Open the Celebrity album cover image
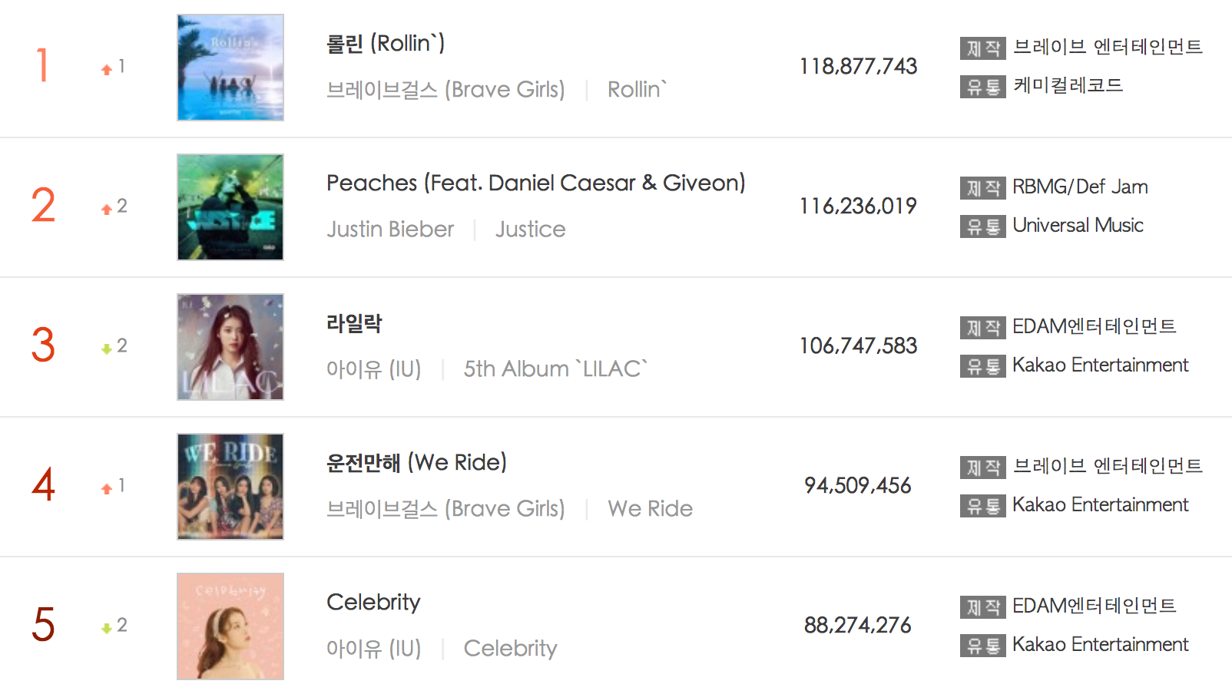 (230, 626)
